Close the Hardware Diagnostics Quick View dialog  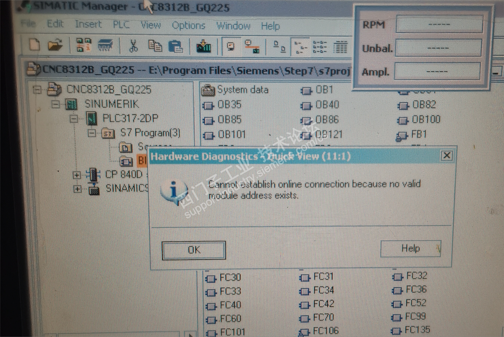tap(446, 156)
